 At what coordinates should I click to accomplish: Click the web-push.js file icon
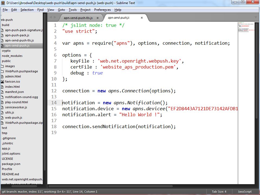2,118
